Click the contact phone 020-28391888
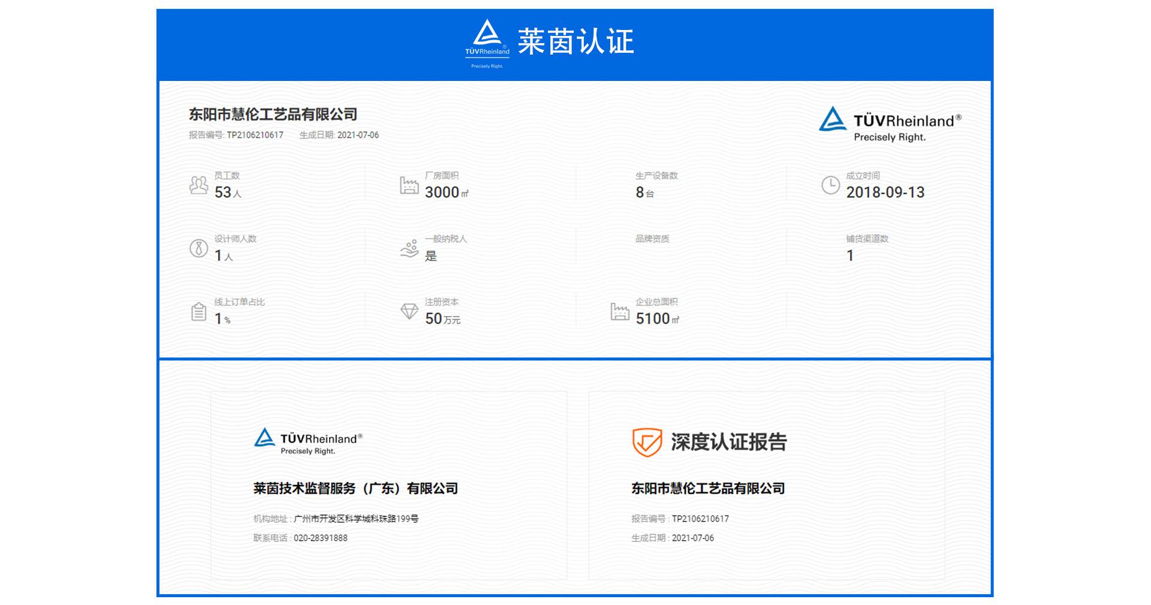 click(x=320, y=538)
